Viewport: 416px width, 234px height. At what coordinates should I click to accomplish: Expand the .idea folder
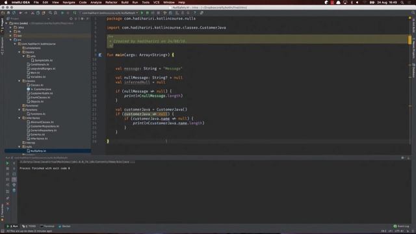(x=10, y=27)
